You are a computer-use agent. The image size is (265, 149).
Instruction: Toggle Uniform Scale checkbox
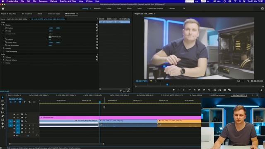[x=50, y=37]
